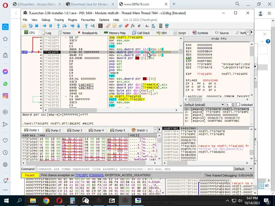Select the EIP register value 77421EFC
The image size is (275, 206).
tap(204, 74)
